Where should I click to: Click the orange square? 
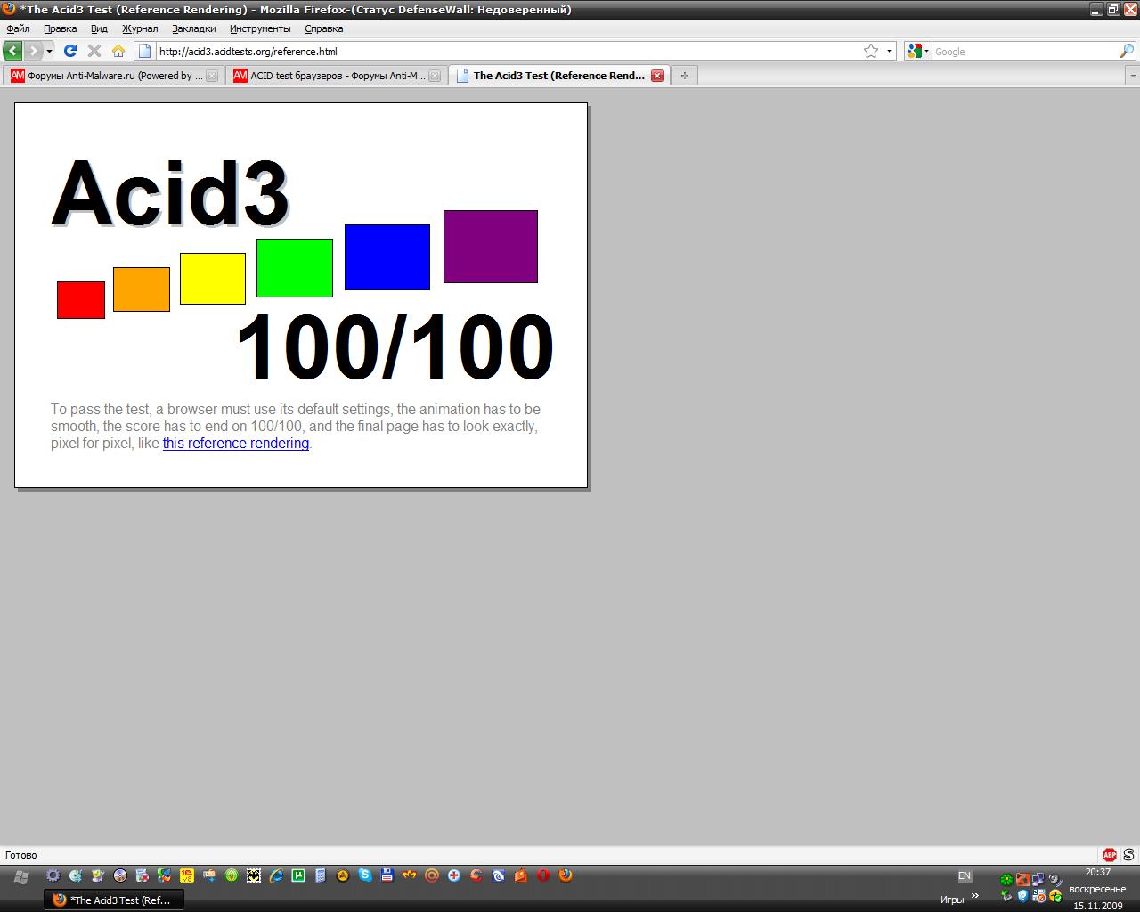(142, 289)
